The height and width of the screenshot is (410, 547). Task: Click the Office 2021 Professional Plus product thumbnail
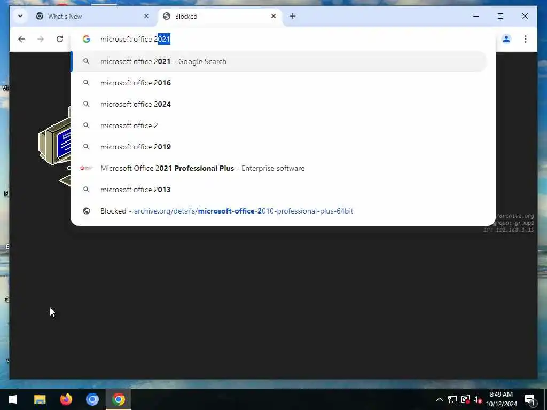pos(87,168)
